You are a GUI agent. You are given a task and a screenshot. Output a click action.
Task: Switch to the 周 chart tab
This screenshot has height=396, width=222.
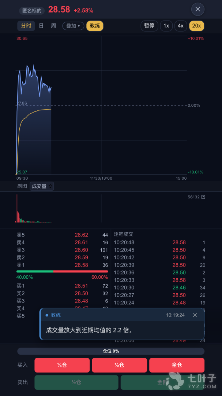pyautogui.click(x=53, y=26)
